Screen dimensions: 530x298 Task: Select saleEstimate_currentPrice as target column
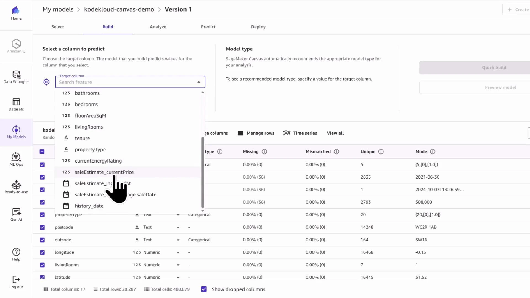[x=104, y=172]
